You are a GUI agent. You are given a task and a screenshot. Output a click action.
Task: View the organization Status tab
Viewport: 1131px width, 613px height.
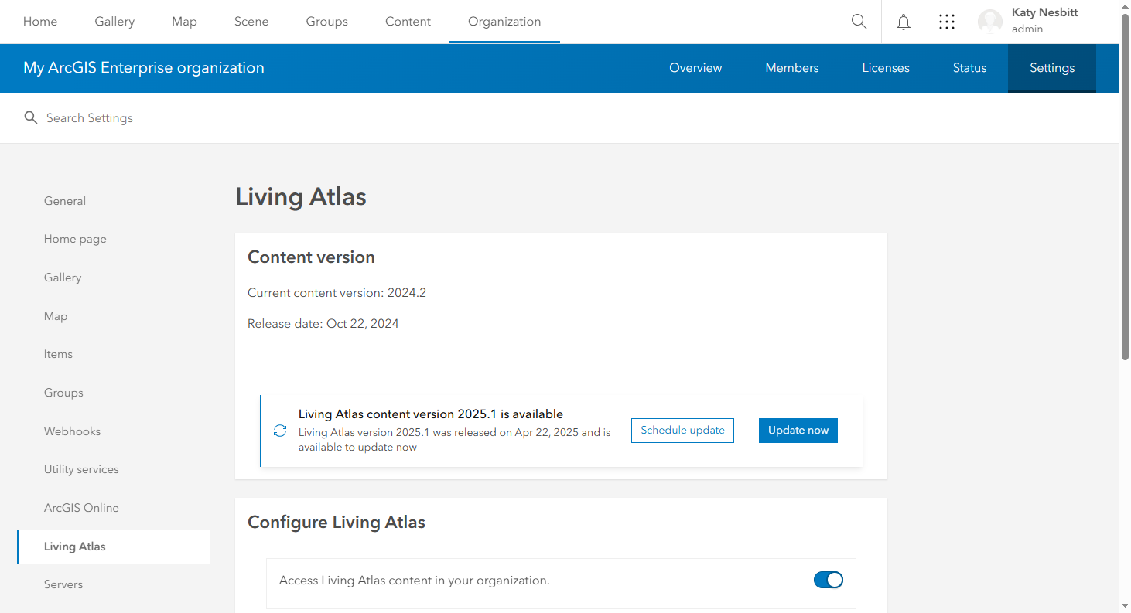969,68
